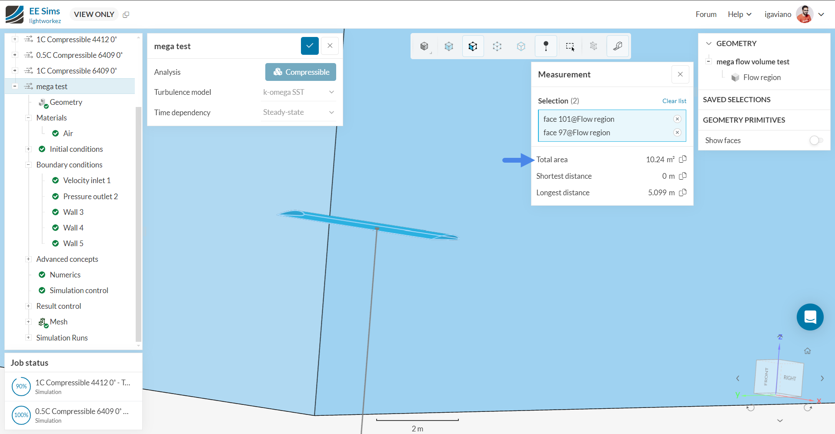The image size is (835, 434).
Task: Collapse the mega test simulation tree
Action: [15, 86]
